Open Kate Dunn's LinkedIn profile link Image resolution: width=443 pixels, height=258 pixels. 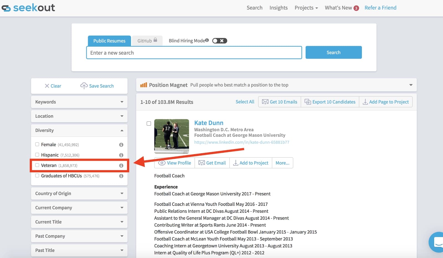point(241,142)
